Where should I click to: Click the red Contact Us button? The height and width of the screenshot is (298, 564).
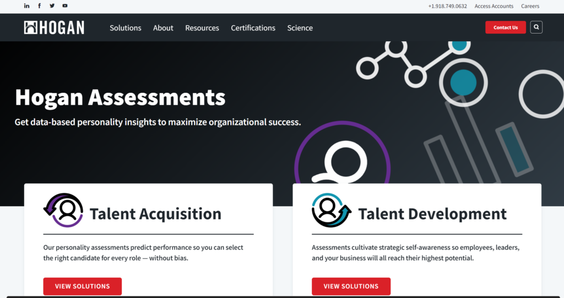[x=506, y=27]
